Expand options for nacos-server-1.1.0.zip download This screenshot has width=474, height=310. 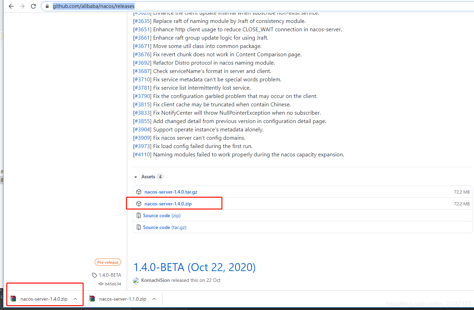(x=154, y=299)
